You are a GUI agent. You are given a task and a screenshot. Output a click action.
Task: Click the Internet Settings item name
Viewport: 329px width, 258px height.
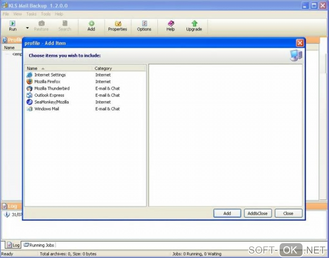pyautogui.click(x=50, y=75)
